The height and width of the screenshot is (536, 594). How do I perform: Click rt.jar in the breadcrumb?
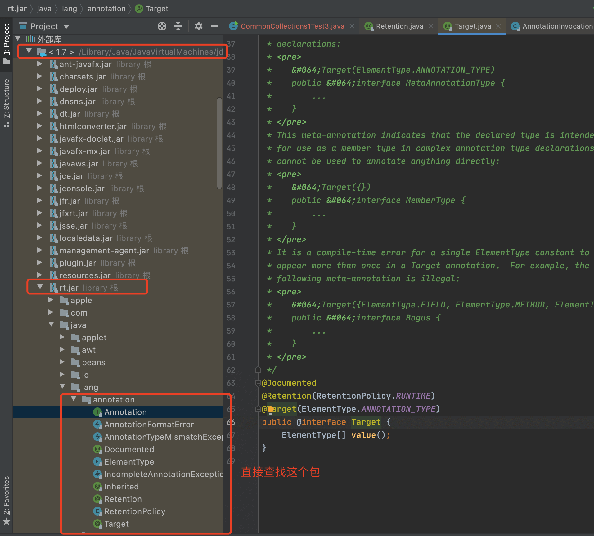click(x=17, y=9)
